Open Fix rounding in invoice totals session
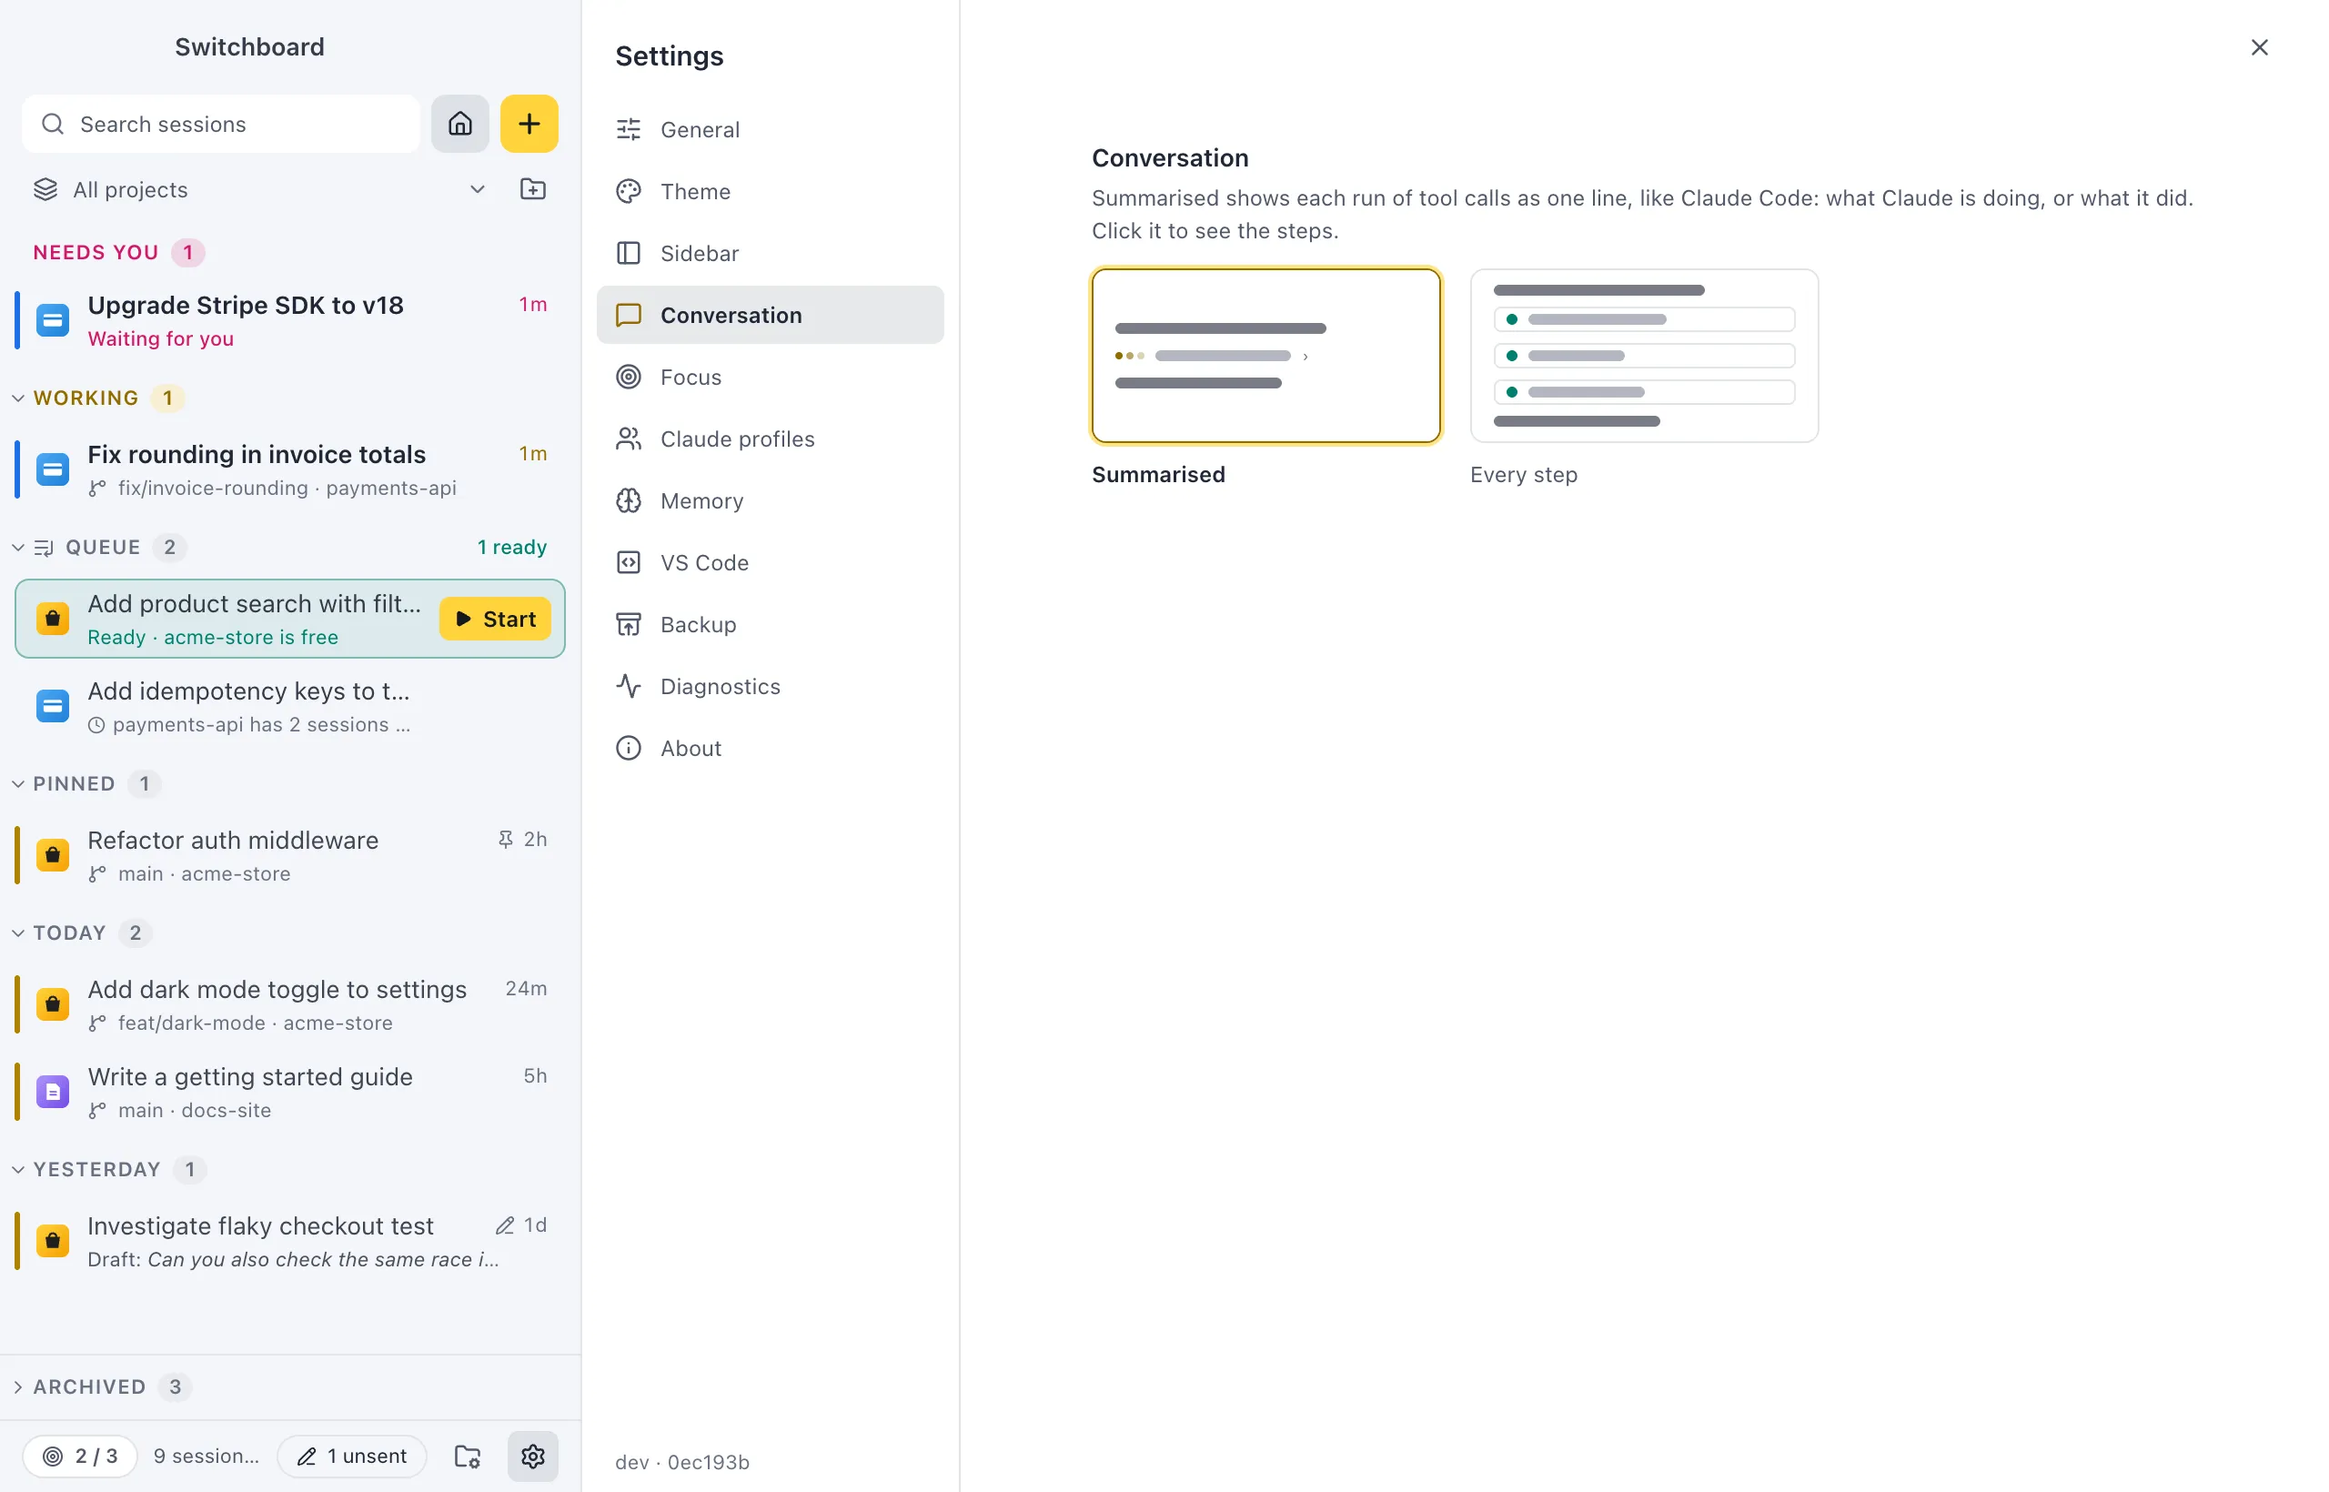The width and height of the screenshot is (2329, 1492). coord(289,469)
